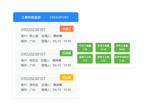Click 受理人 05/13 10:30 in 未派工 card
This screenshot has height=110, width=147.
pyautogui.click(x=56, y=41)
